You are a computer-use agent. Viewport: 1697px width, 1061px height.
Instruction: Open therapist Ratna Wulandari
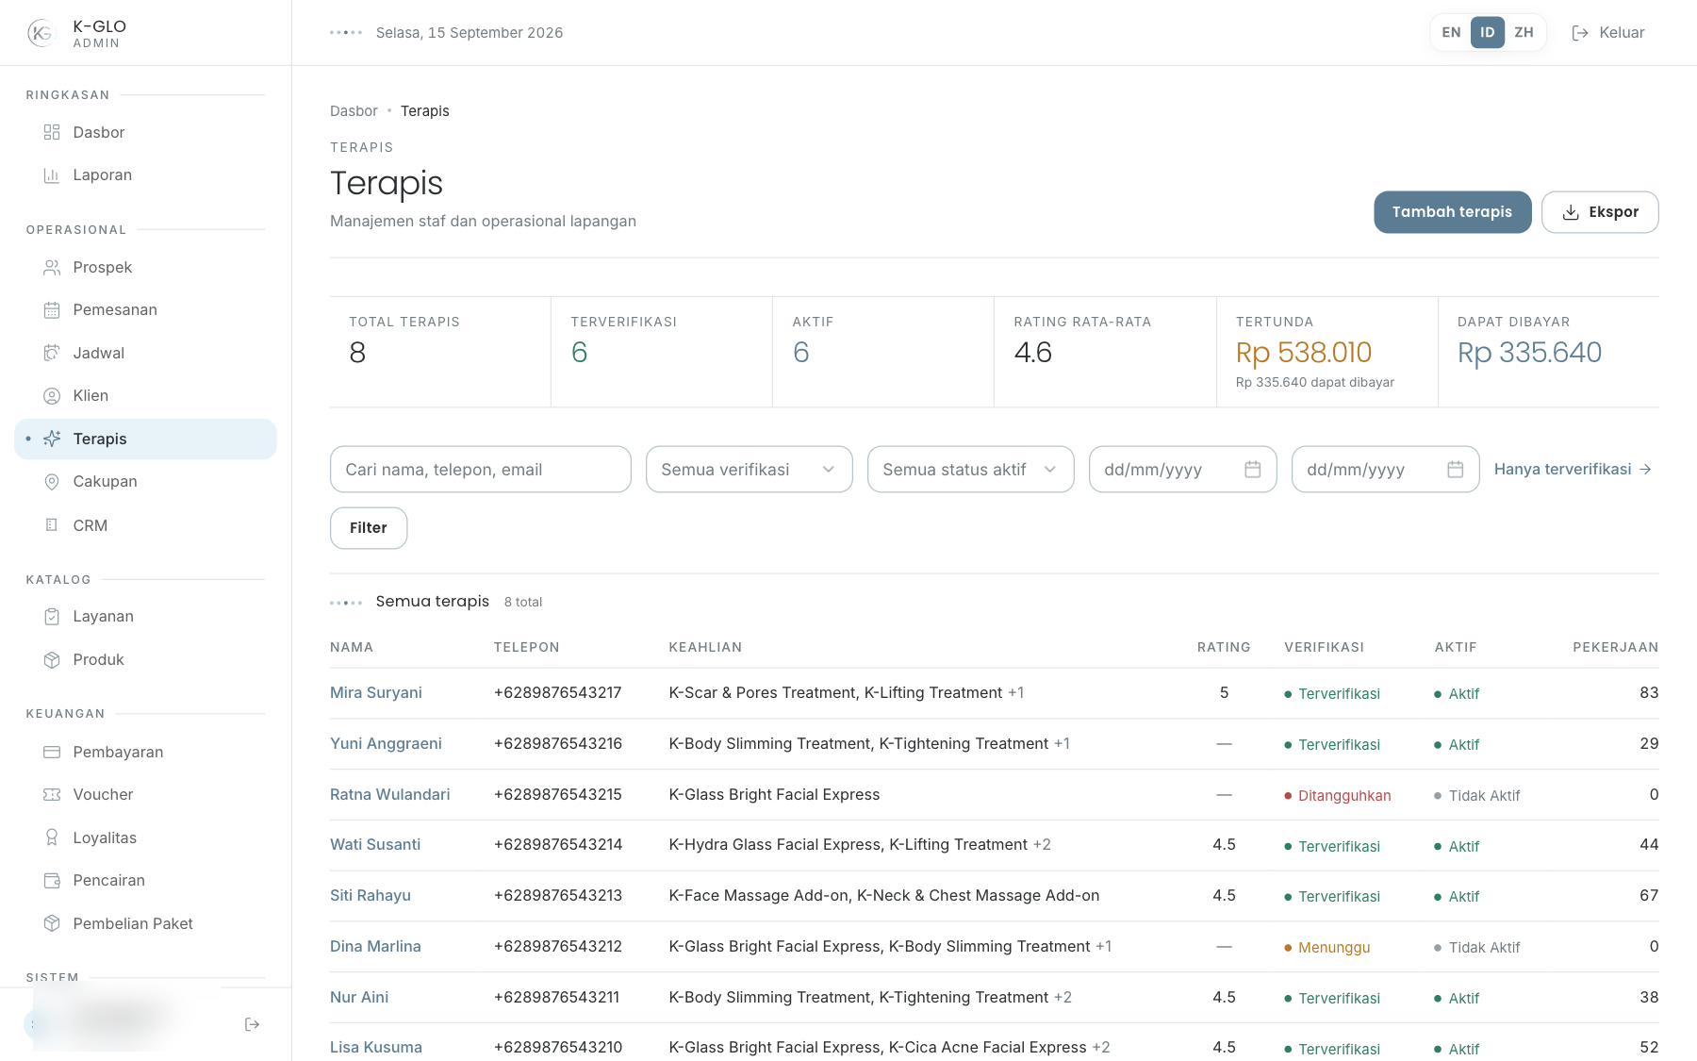(390, 795)
